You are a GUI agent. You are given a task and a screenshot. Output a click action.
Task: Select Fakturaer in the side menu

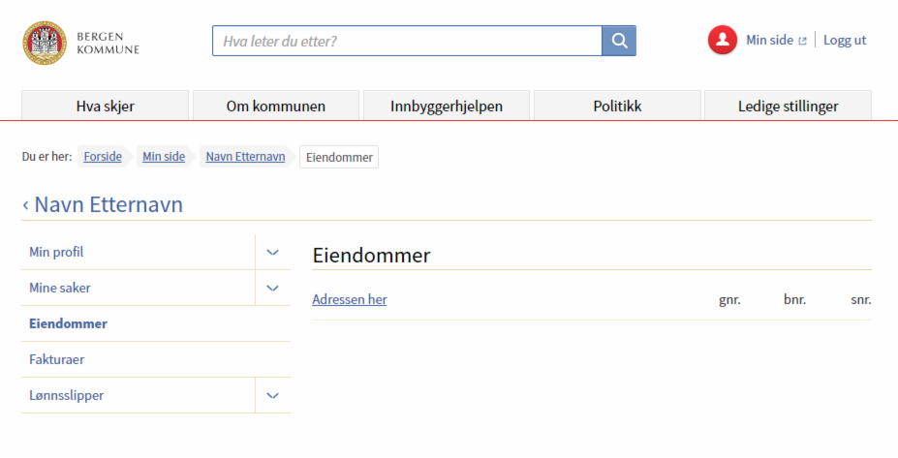(x=56, y=359)
